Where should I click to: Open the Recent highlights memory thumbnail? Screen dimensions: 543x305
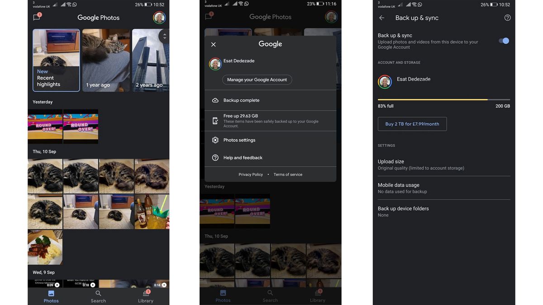point(56,60)
